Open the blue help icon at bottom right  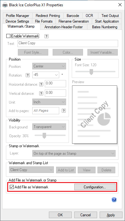point(114,200)
